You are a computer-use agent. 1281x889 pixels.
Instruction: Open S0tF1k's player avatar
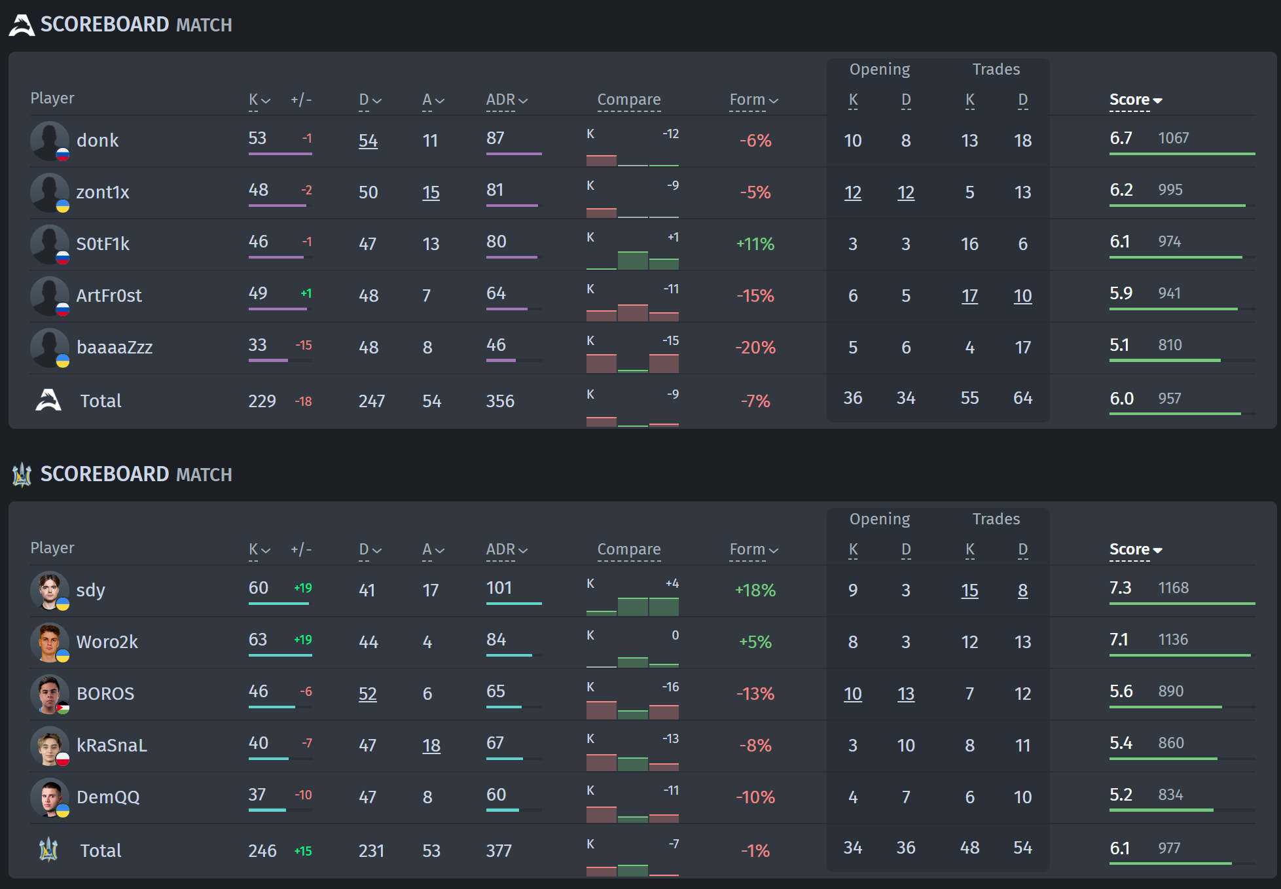(x=50, y=244)
